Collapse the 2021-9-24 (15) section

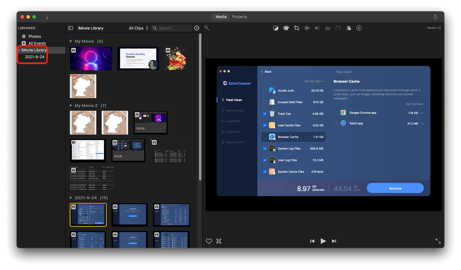tap(71, 198)
